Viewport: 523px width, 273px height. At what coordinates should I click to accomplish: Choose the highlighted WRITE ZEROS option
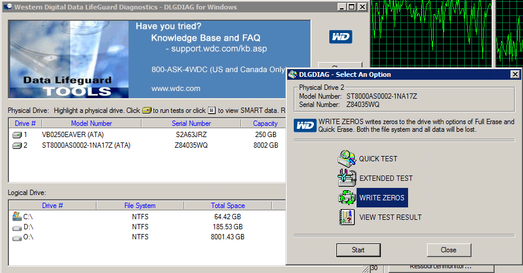(382, 197)
